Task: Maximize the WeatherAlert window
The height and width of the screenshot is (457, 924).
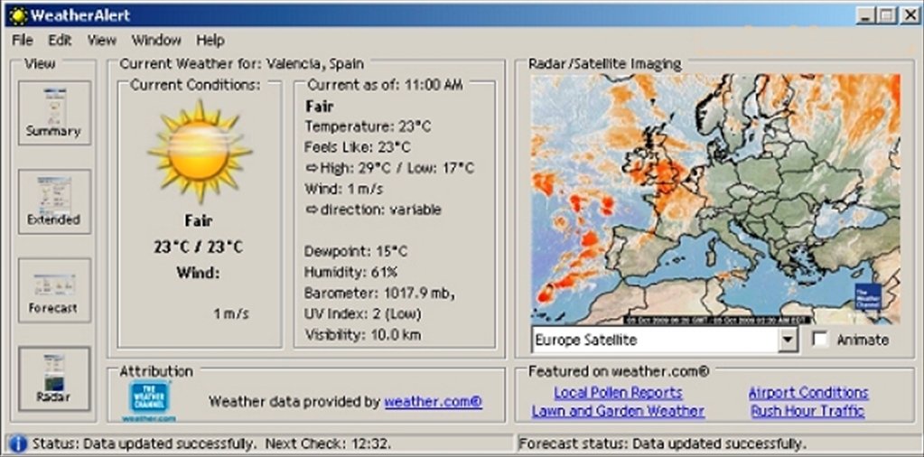Action: pyautogui.click(x=886, y=15)
